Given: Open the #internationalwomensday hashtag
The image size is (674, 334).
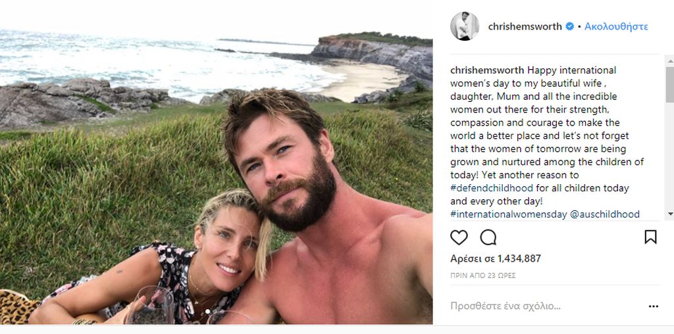Looking at the screenshot, I should point(502,214).
